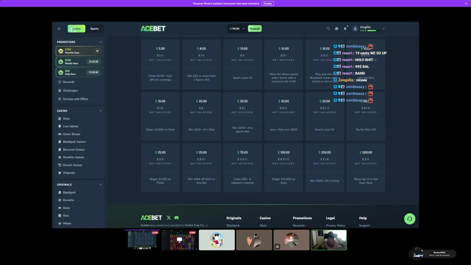471x265 pixels.
Task: Click the Recent Games sidebar icon
Action: 60,165
